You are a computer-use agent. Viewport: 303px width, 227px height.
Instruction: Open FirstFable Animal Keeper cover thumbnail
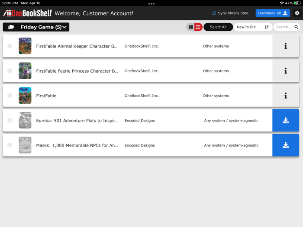click(25, 46)
